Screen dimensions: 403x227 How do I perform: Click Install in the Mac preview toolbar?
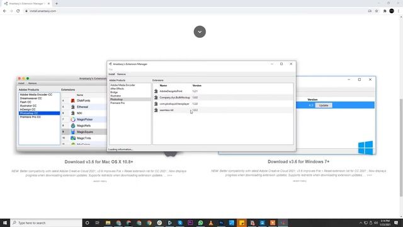coord(21,83)
